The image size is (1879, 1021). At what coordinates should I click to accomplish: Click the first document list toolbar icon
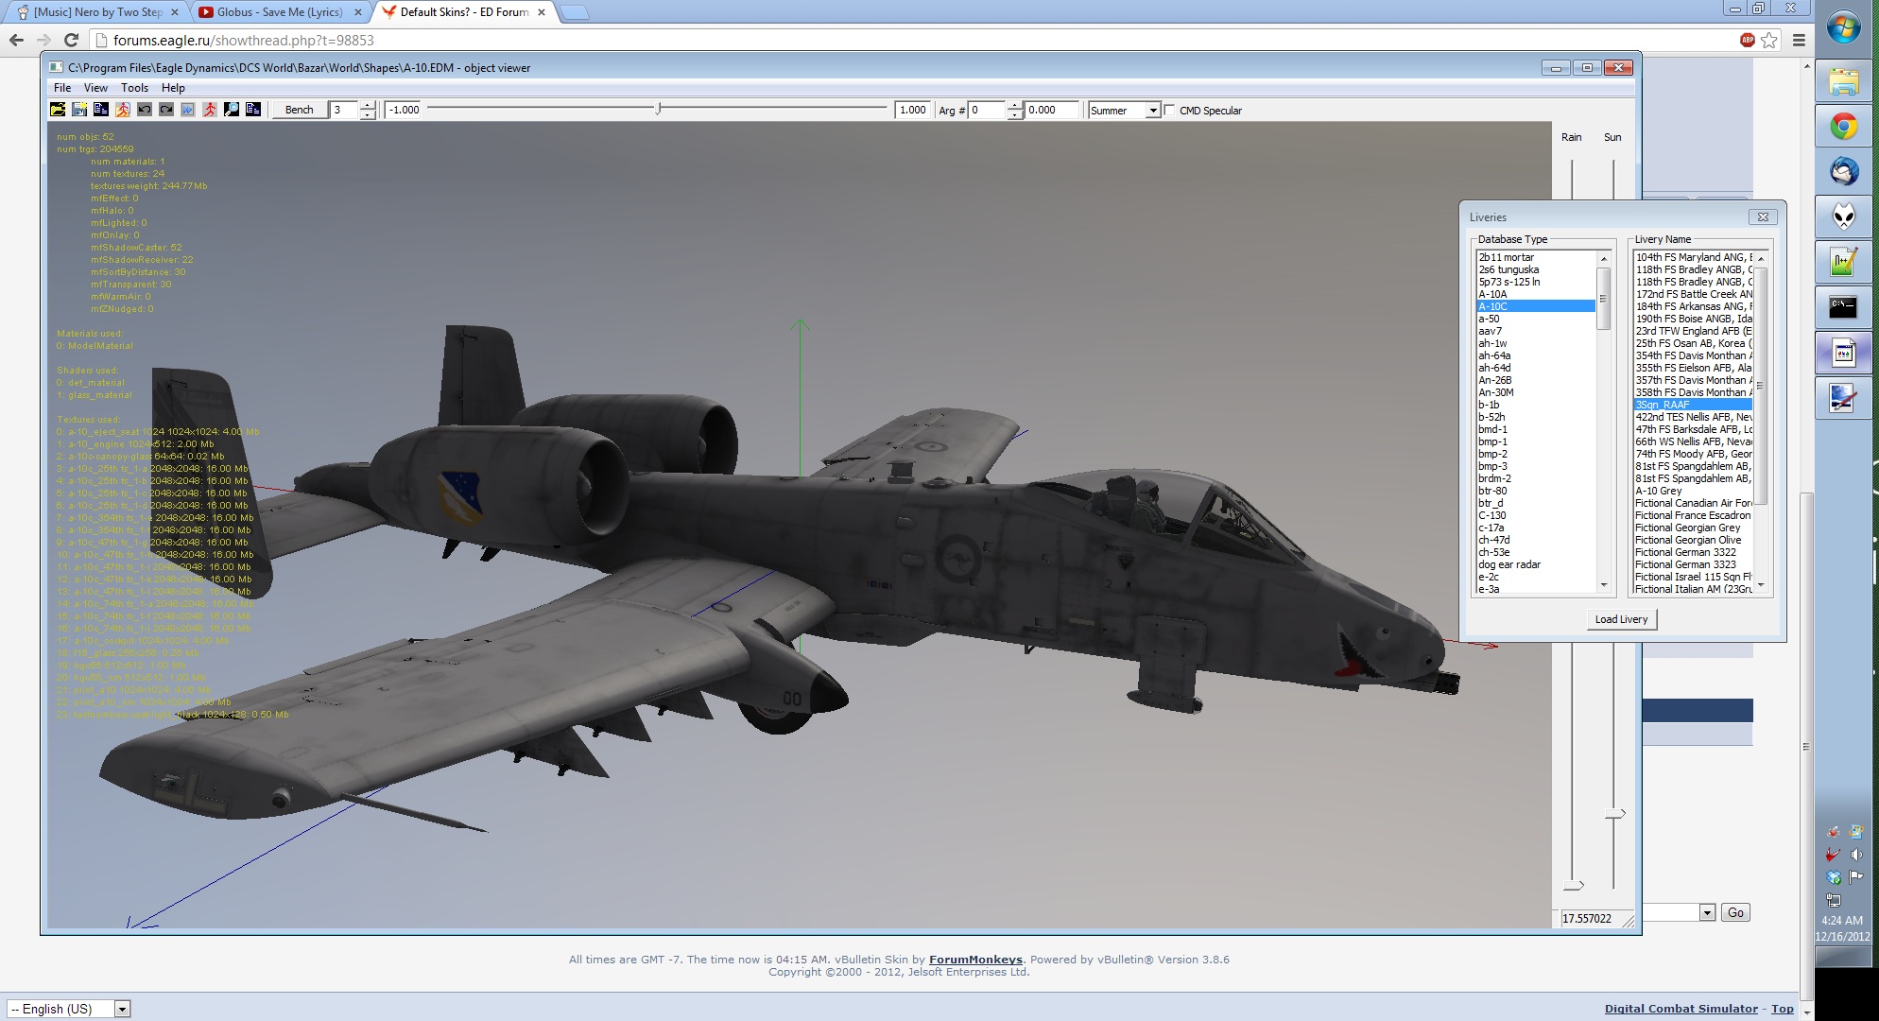point(101,110)
